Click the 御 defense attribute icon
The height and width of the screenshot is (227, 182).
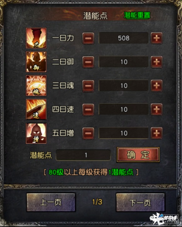click(36, 62)
